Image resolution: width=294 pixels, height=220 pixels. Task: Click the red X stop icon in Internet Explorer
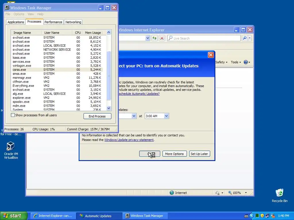tap(162, 38)
